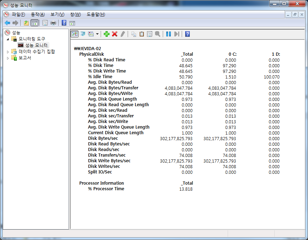Select 성능 모니터 in the tree
The image size is (308, 240).
[36, 45]
